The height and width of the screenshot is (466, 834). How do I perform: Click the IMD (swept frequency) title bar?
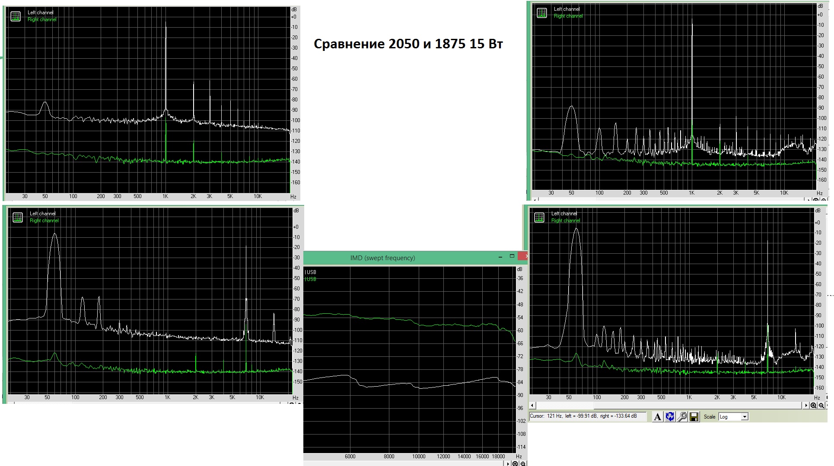point(382,258)
